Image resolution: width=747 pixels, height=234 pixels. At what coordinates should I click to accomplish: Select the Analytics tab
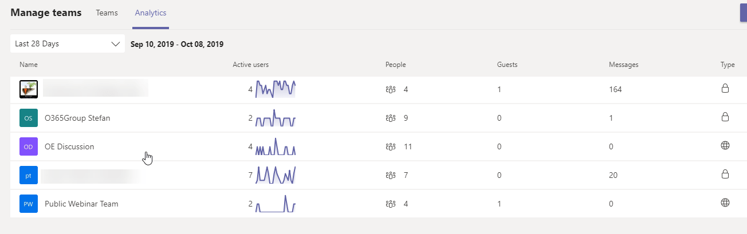pyautogui.click(x=151, y=13)
